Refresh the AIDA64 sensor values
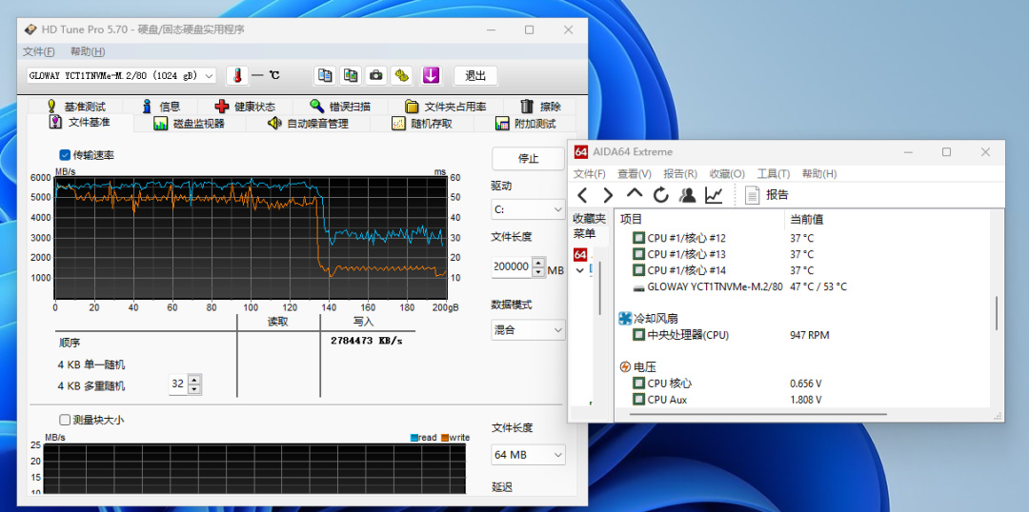The height and width of the screenshot is (512, 1029). (661, 195)
